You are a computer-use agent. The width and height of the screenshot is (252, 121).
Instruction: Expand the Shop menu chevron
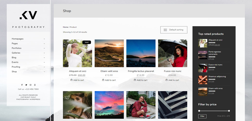[x=44, y=72]
